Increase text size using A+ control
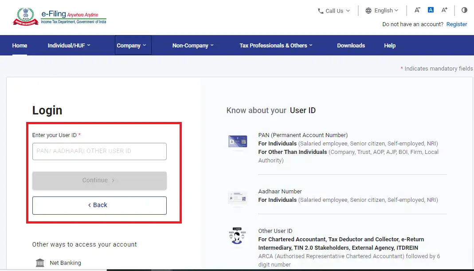Viewport: 474px width, 271px height. 444,10
